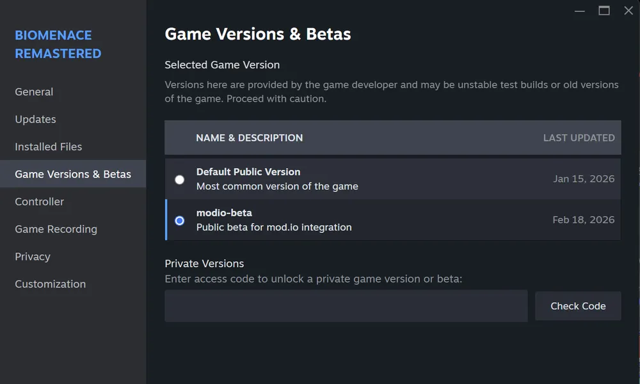
Task: Open the General settings tab
Action: click(x=34, y=92)
